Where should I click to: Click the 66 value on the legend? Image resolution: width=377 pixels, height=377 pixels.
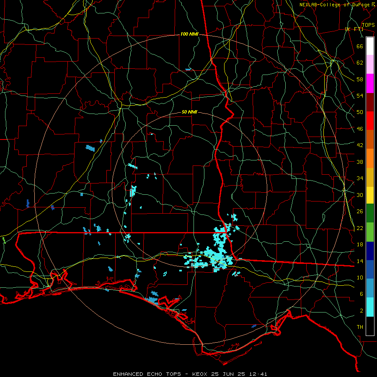coord(360,46)
